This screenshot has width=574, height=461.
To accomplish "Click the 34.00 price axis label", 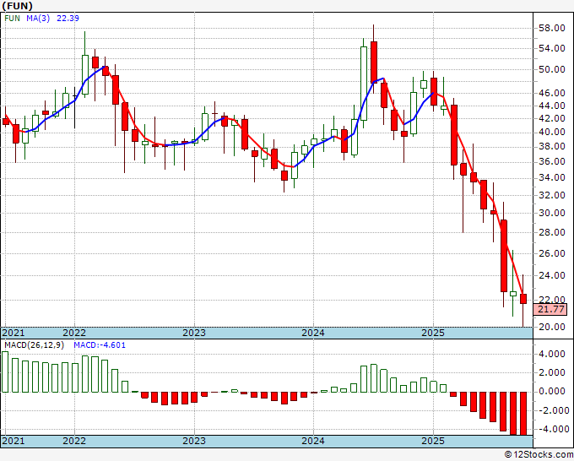I will tap(552, 177).
